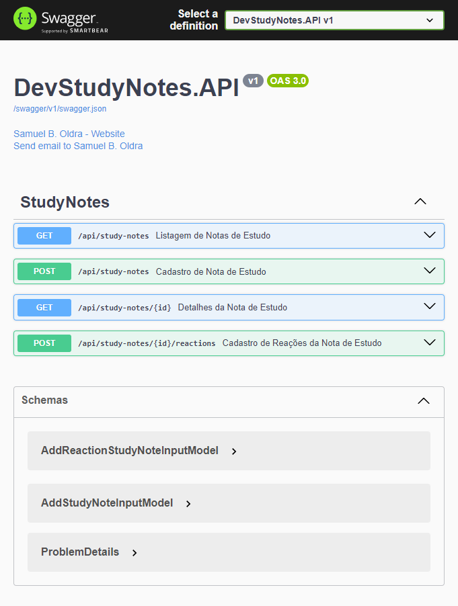Image resolution: width=458 pixels, height=606 pixels.
Task: Collapse the StudyNotes section chevron
Action: point(420,202)
